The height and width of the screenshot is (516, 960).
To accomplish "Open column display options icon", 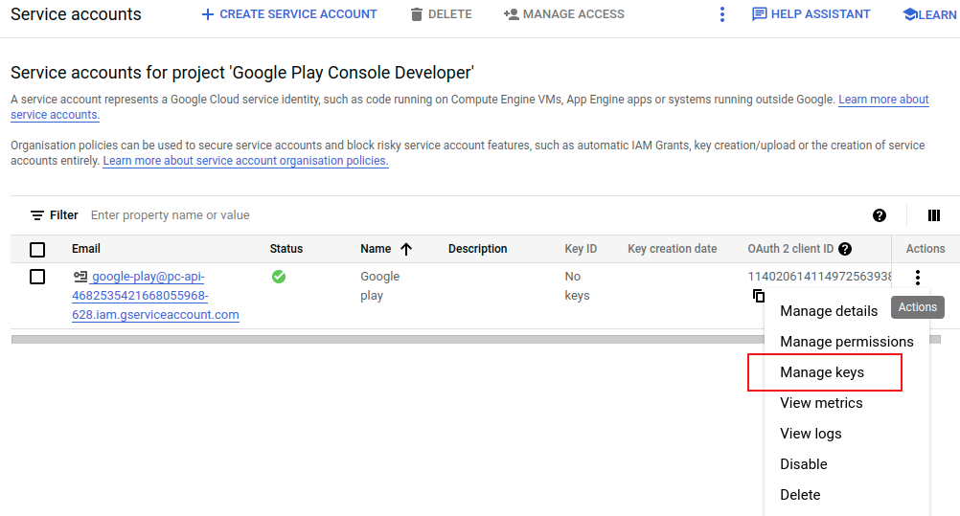I will [934, 215].
